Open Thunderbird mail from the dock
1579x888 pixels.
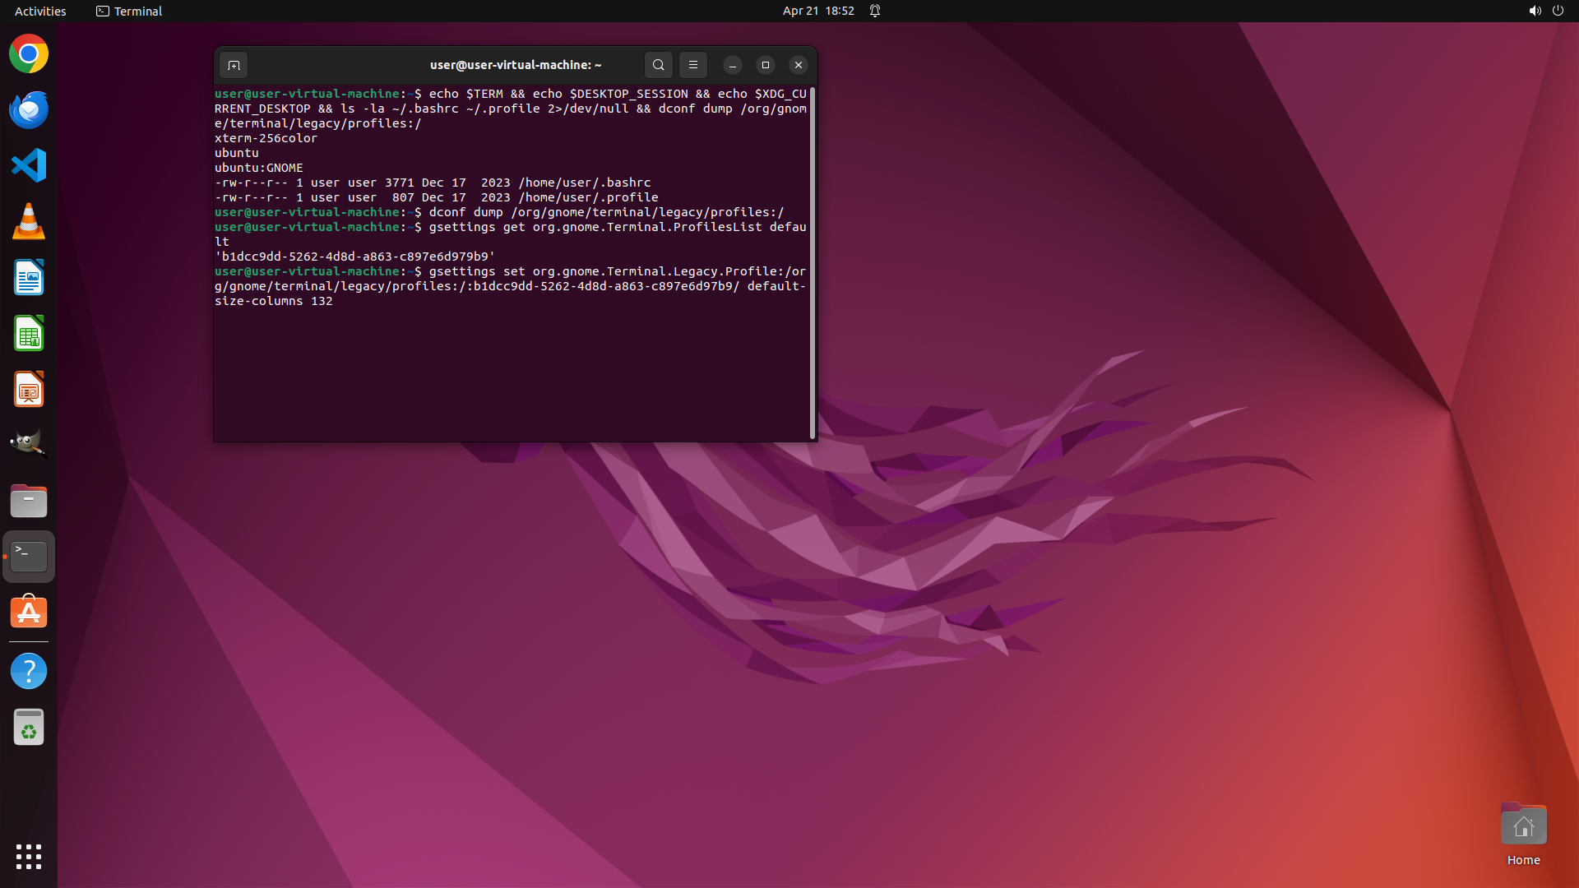click(29, 110)
